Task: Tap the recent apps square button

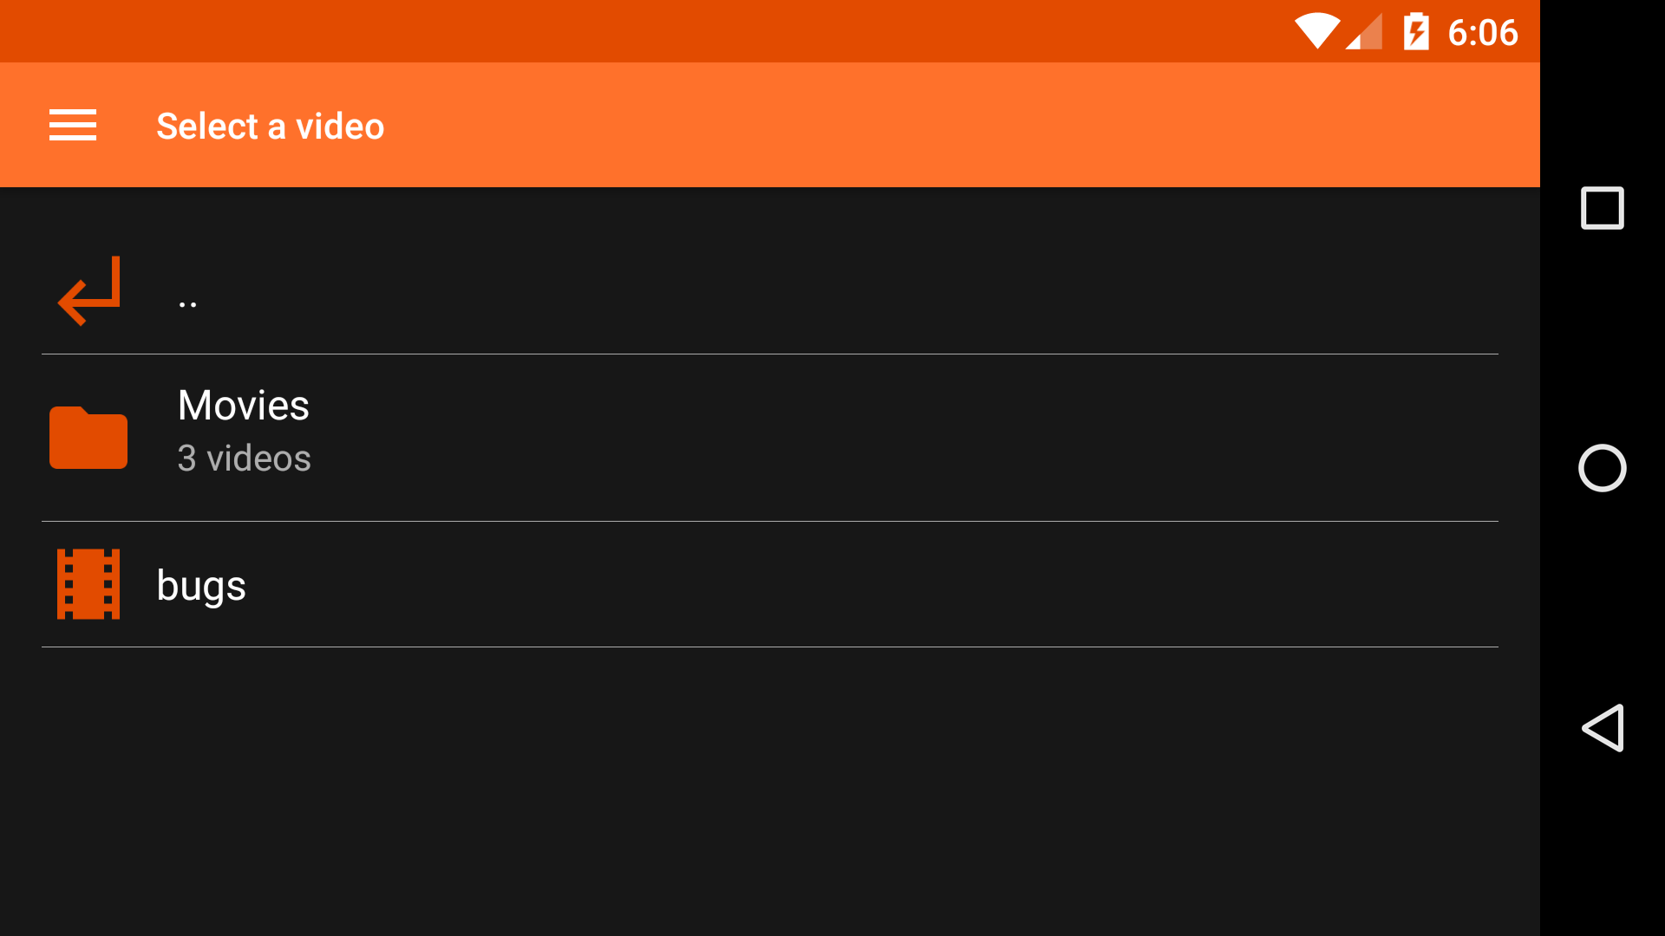Action: point(1603,208)
